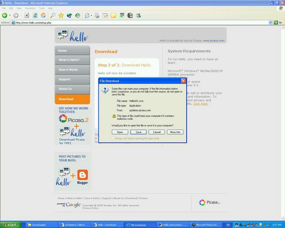Click the Refresh page icon

coord(35,16)
